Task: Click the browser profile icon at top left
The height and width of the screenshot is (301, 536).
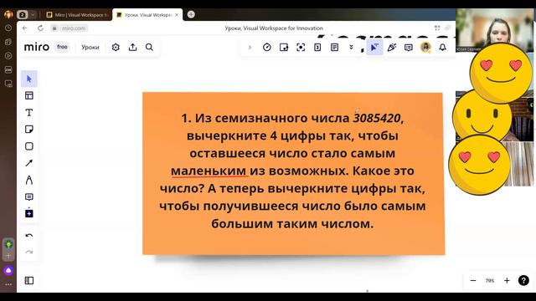Action: [8, 15]
